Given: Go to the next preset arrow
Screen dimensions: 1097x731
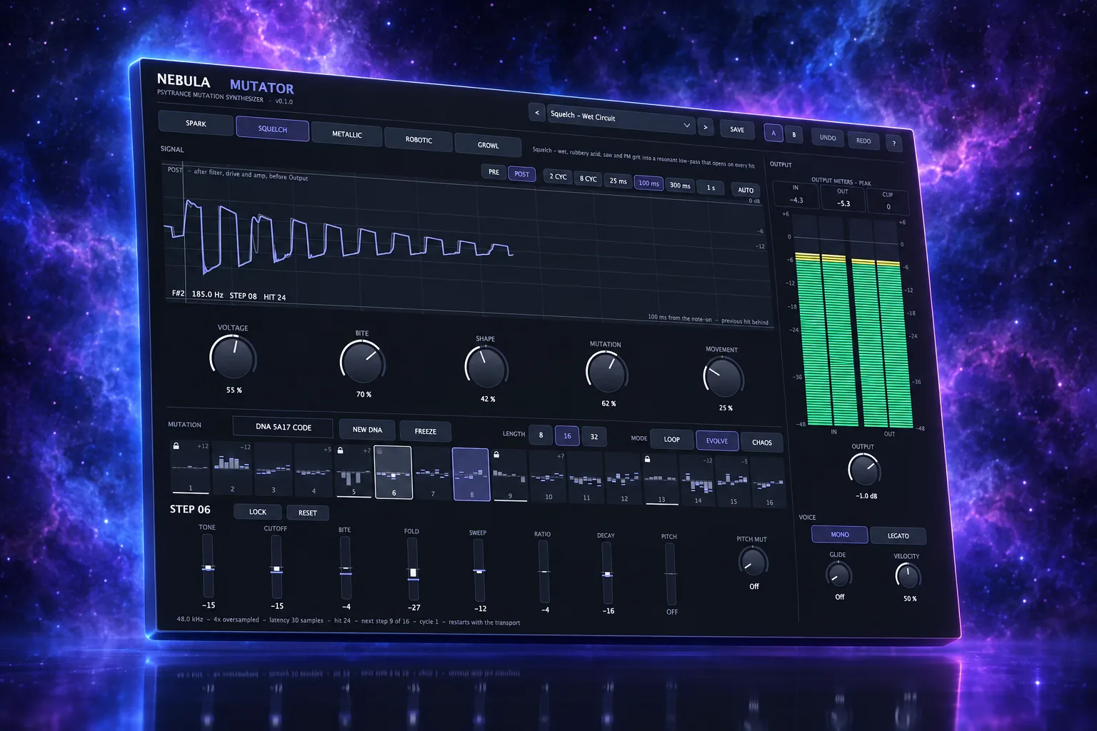Looking at the screenshot, I should [705, 127].
